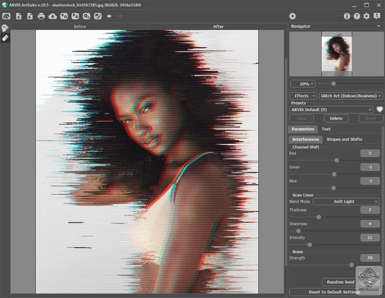Screen dimensions: 385x298
Task: Undo with the left arrow icon
Action: coord(109,16)
